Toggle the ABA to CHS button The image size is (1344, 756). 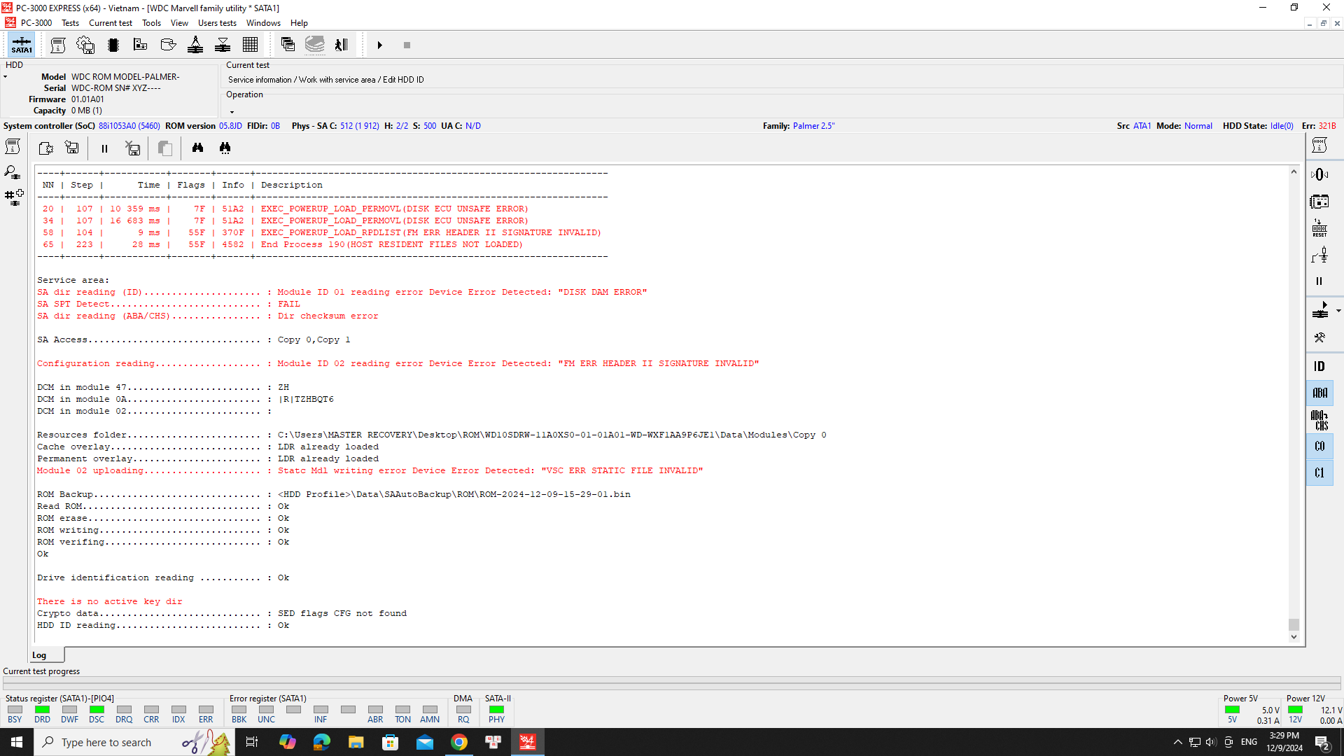coord(1319,420)
